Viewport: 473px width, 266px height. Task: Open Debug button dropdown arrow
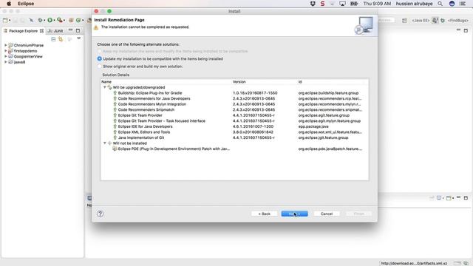pos(44,21)
